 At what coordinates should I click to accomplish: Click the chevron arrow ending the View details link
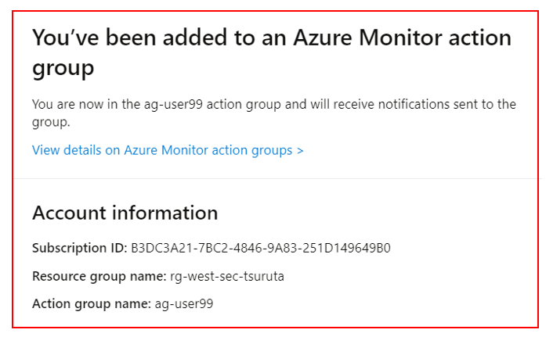point(300,151)
